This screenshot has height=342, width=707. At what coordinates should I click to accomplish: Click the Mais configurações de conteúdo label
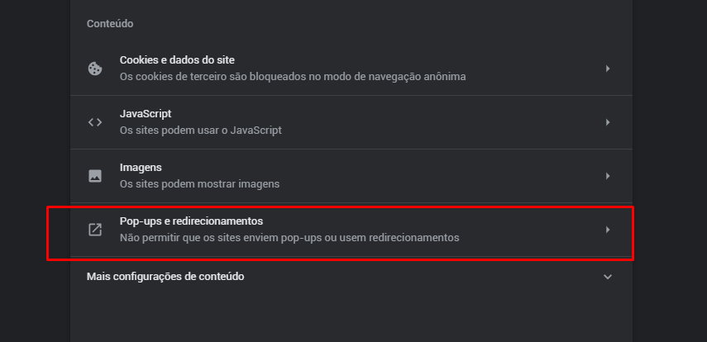(x=165, y=277)
